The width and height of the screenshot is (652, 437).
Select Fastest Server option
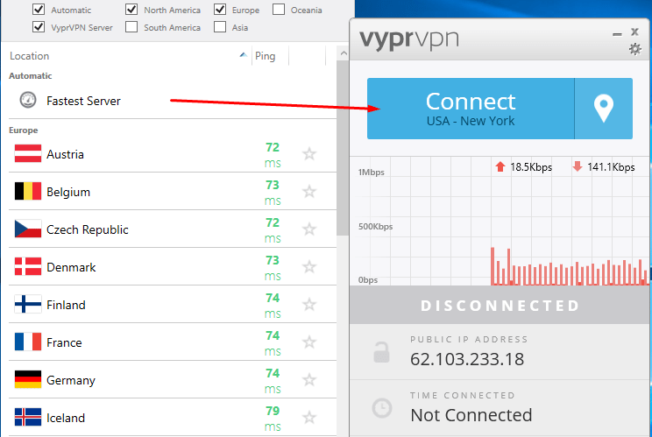(x=172, y=101)
